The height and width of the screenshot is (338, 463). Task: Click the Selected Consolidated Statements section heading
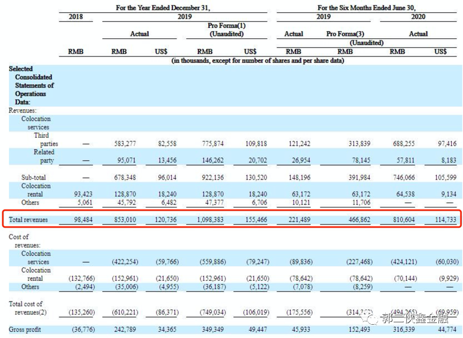32,85
